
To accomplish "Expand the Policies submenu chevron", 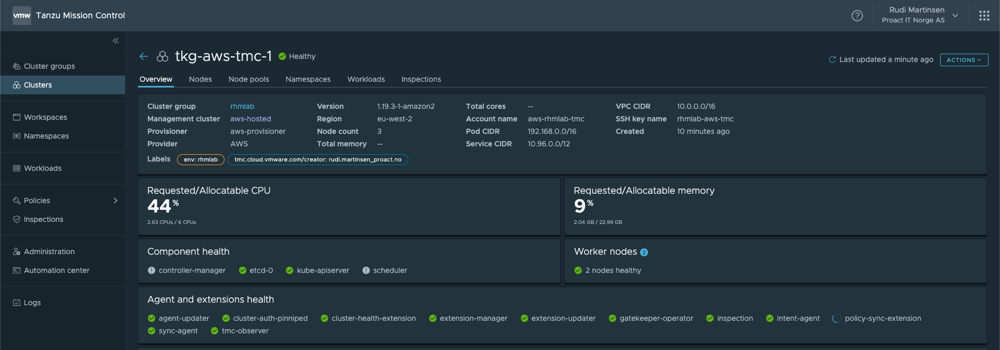I will [x=116, y=201].
